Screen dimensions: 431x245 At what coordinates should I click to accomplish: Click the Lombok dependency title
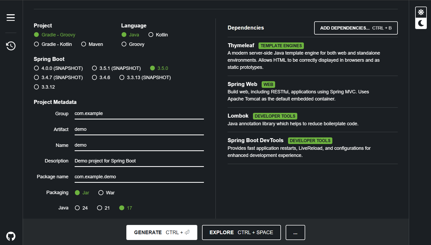(x=238, y=116)
